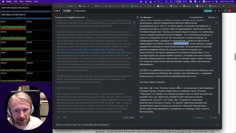The width and height of the screenshot is (236, 133).
Task: Click the Apple menu logo
Action: 3,1
